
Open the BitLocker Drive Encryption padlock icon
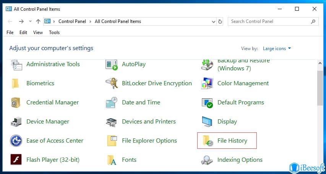112,83
